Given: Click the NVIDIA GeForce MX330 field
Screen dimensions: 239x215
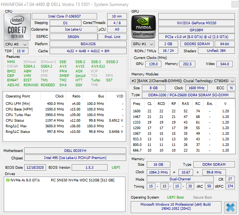Looking at the screenshot, I should pyautogui.click(x=196, y=23).
